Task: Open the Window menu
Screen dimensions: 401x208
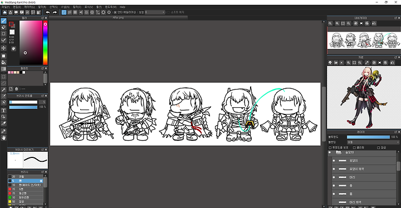Action: tap(110, 7)
